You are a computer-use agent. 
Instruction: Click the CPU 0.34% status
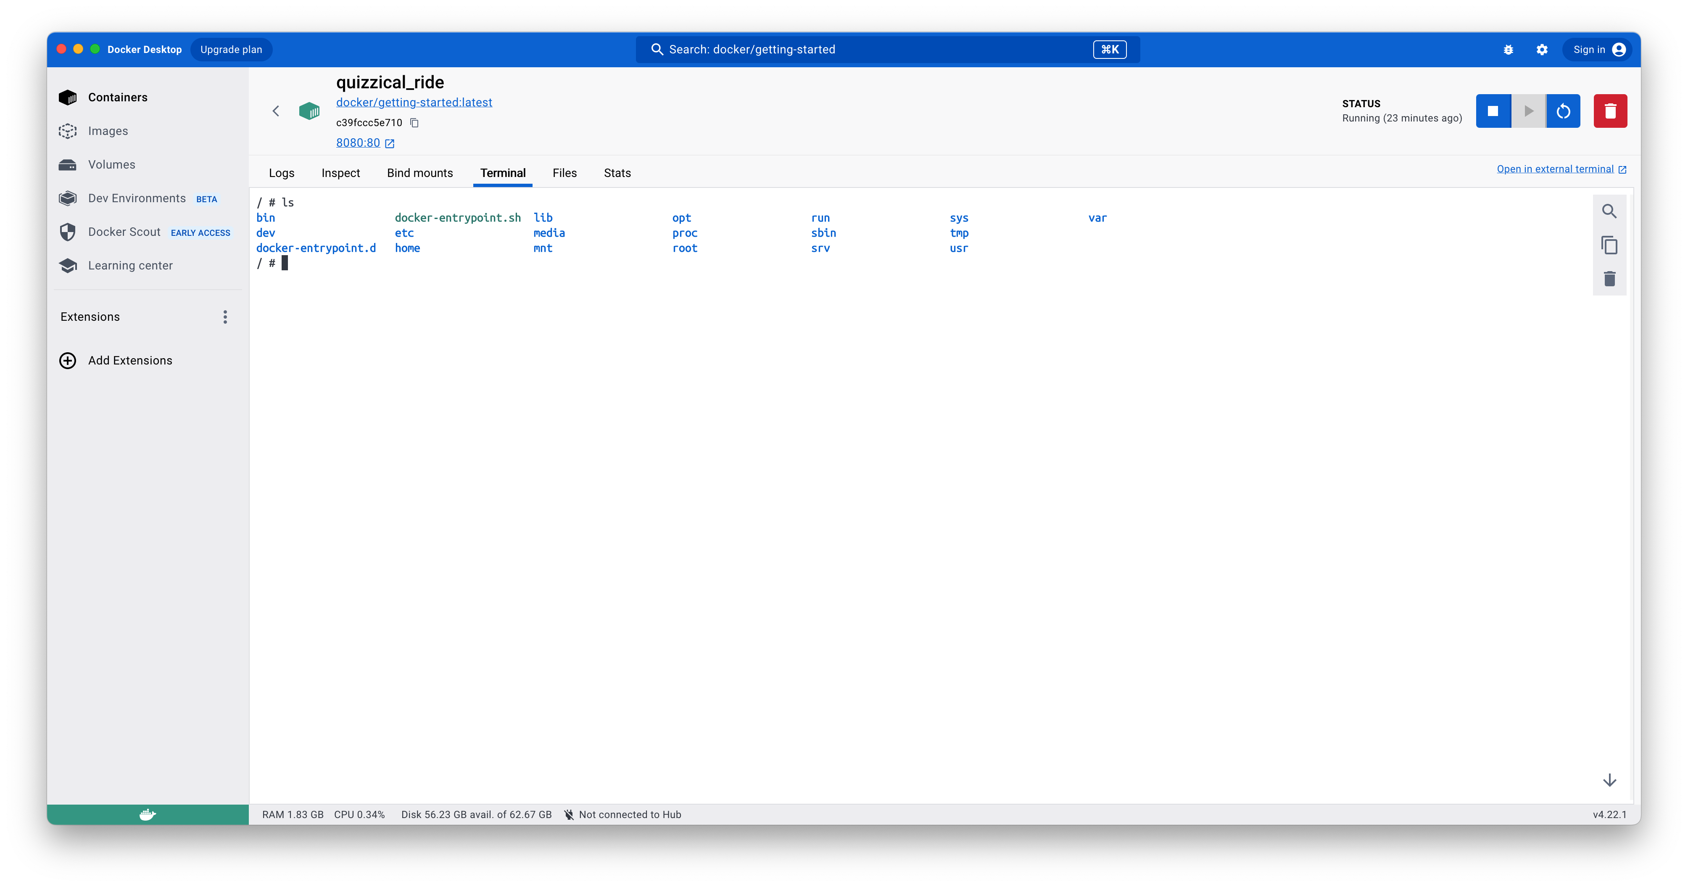click(x=359, y=814)
